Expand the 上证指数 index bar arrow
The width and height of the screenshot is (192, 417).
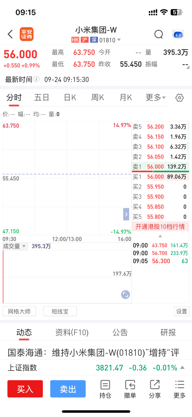coord(182,368)
